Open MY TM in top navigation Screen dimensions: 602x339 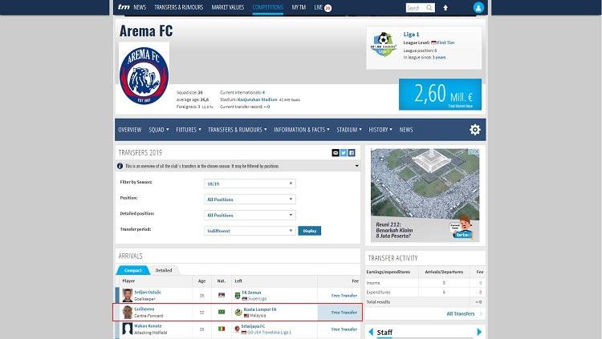299,7
